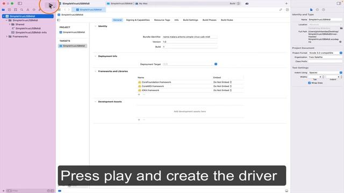Open the Symbol navigator icon
This screenshot has width=344, height=193.
point(16,10)
